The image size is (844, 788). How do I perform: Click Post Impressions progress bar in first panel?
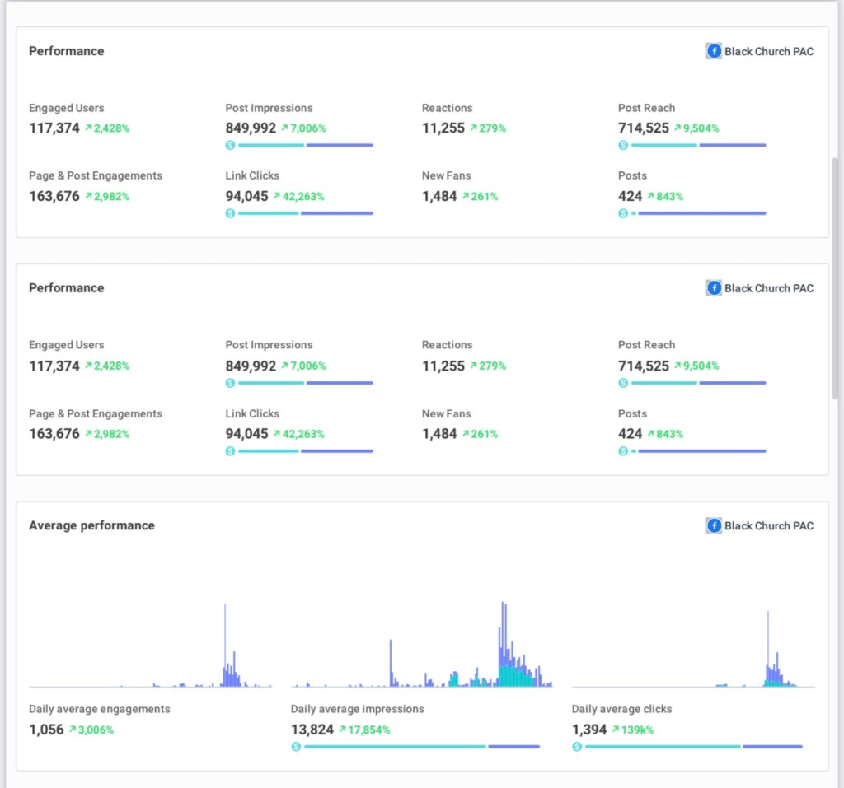[x=305, y=145]
